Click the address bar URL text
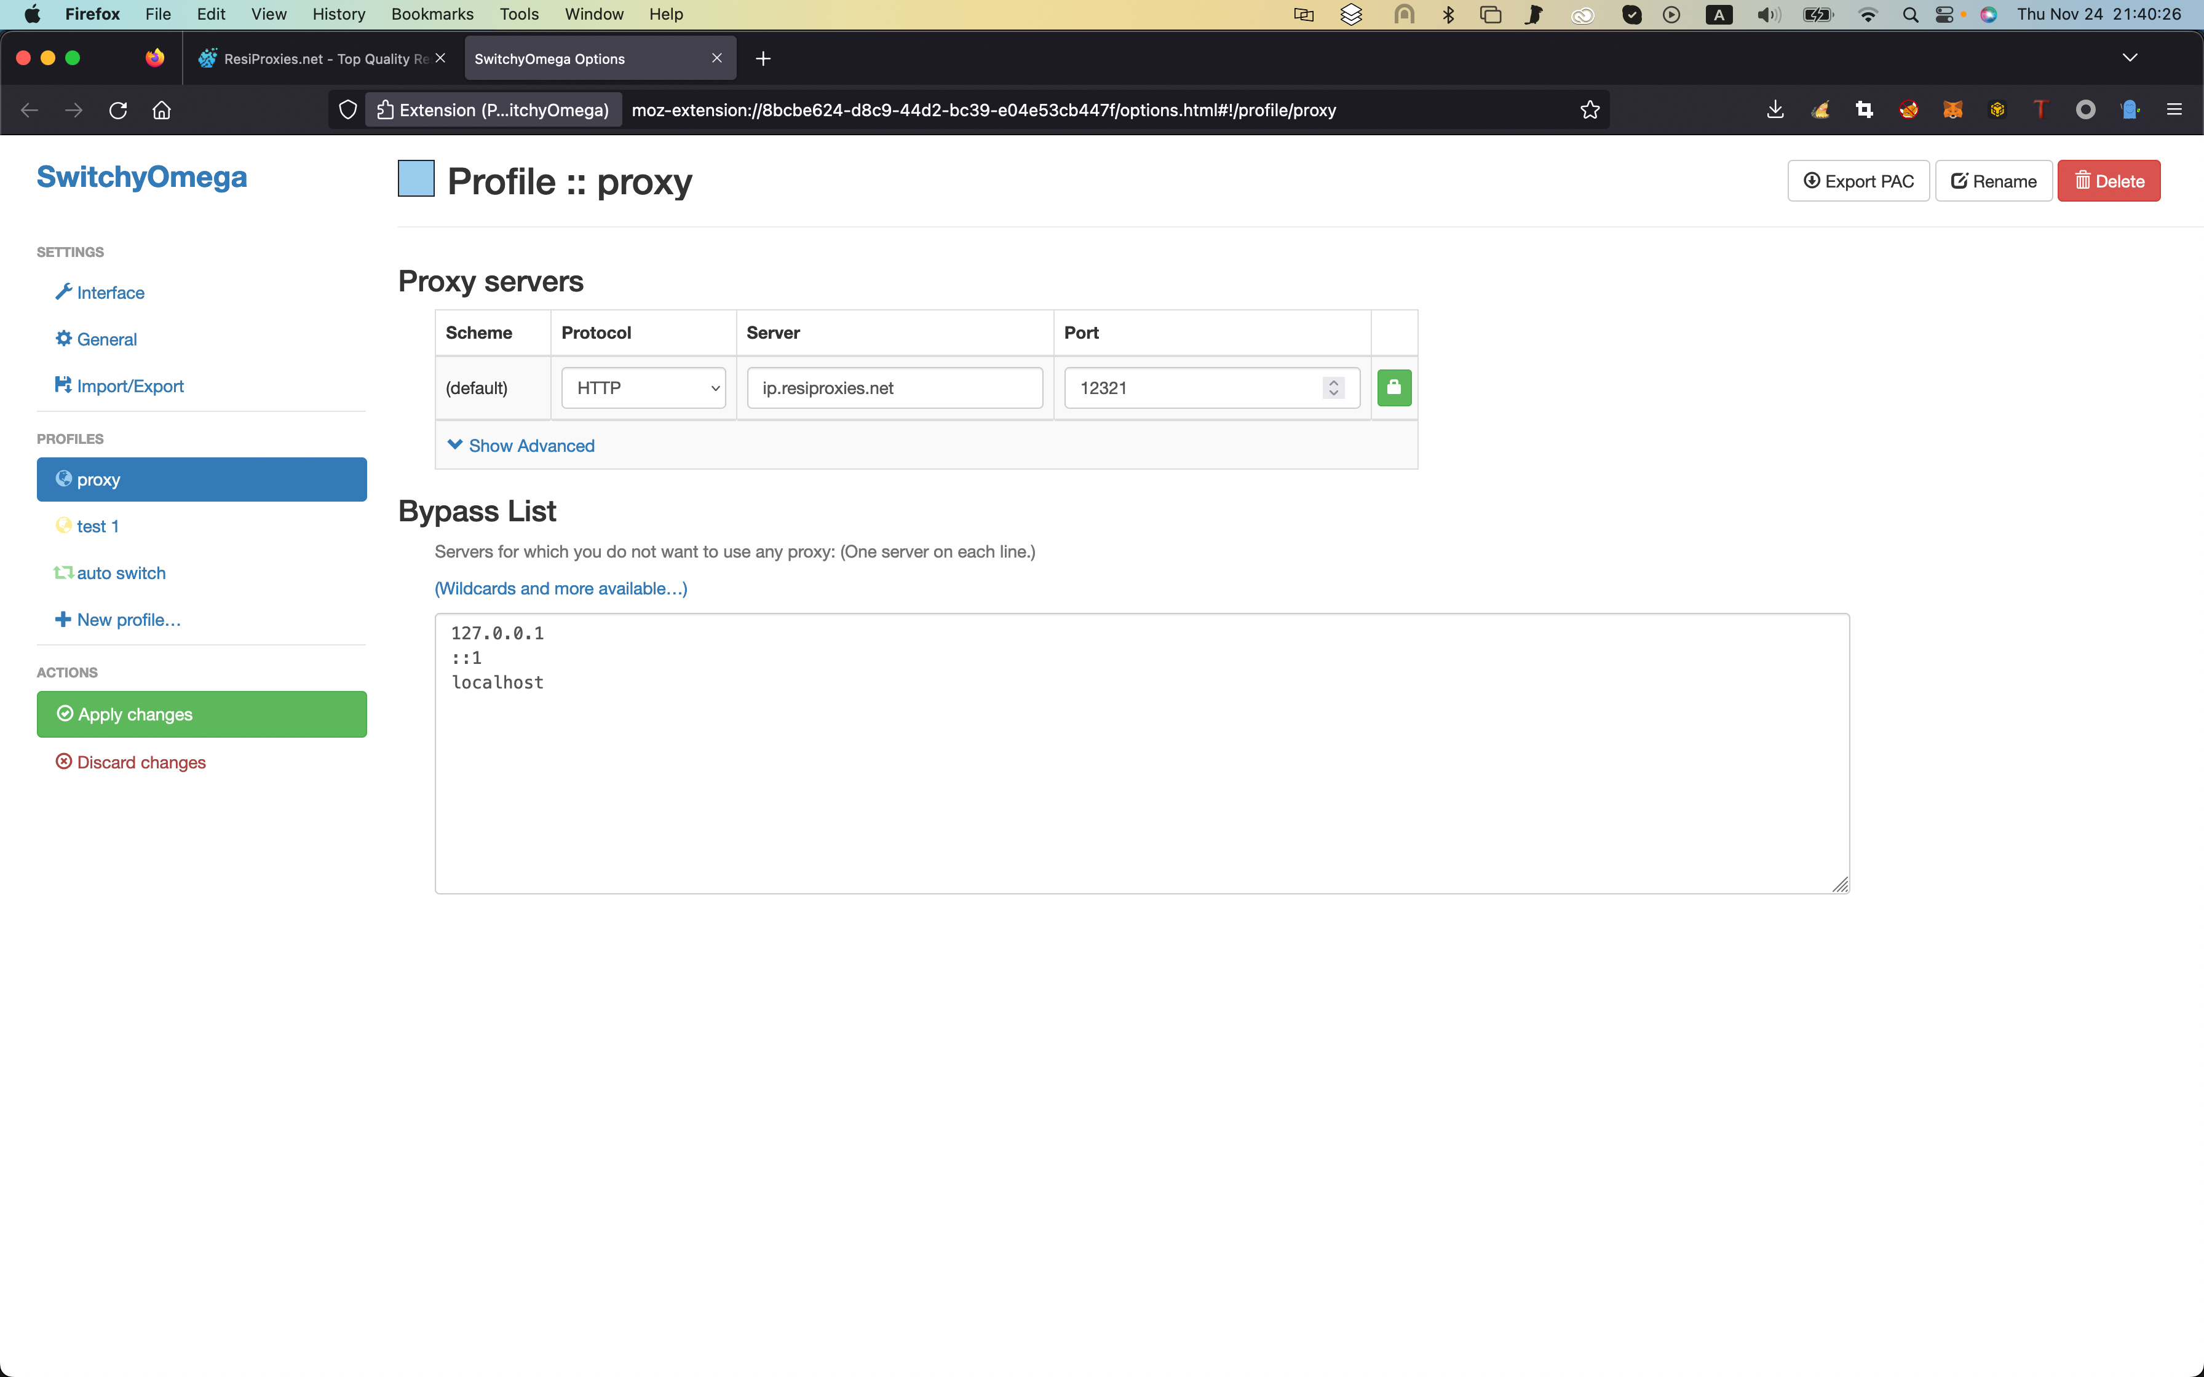 tap(983, 110)
